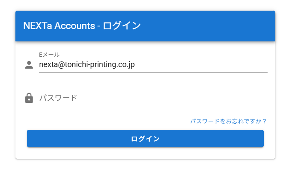Click the nexta@tonichi-printing.co.jp email text
292x172 pixels.
click(x=87, y=65)
